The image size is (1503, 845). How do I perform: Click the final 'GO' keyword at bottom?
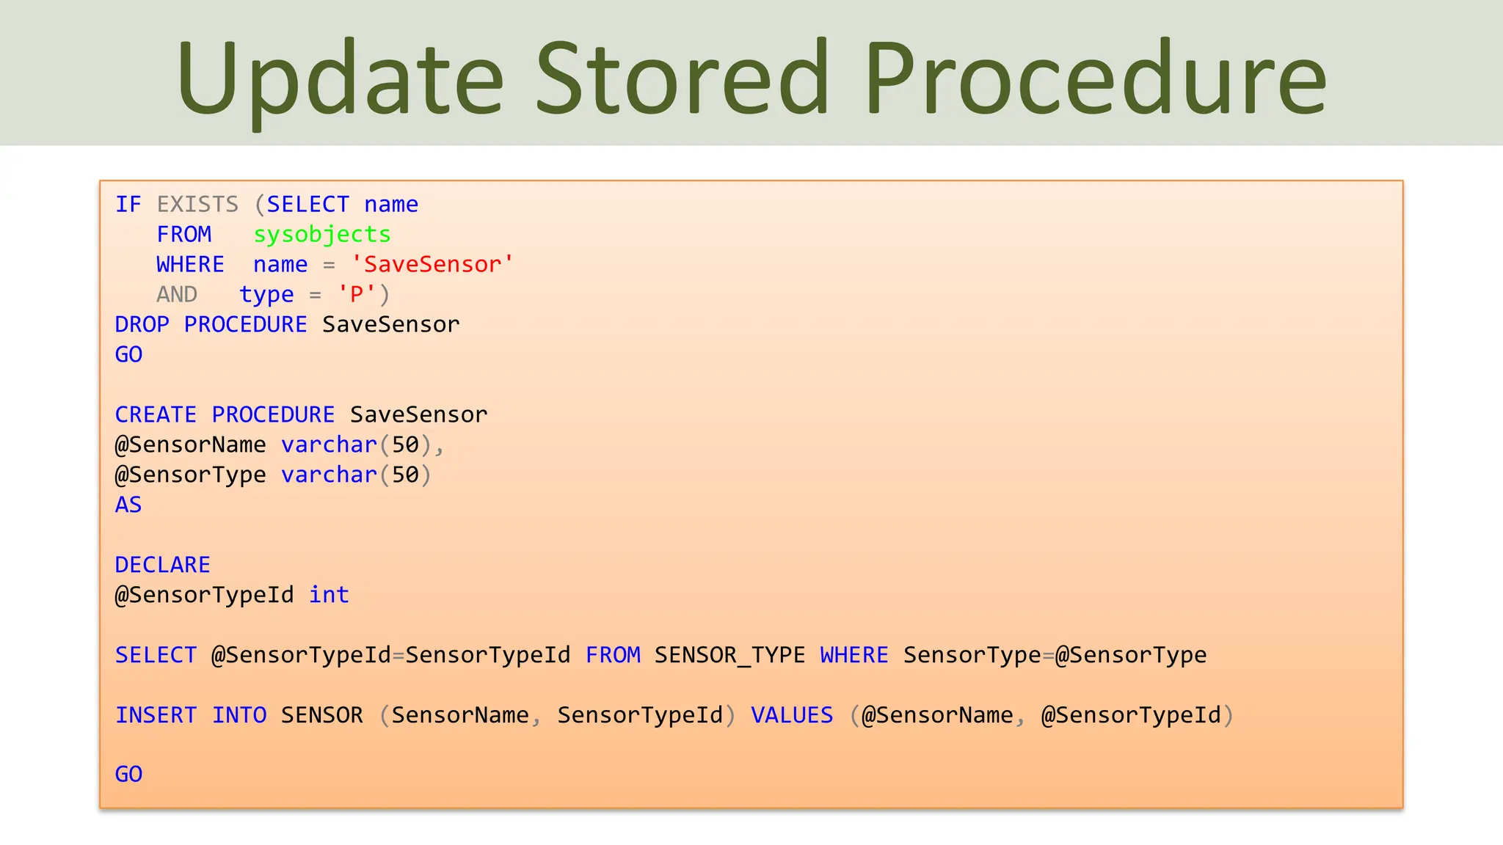click(x=128, y=774)
